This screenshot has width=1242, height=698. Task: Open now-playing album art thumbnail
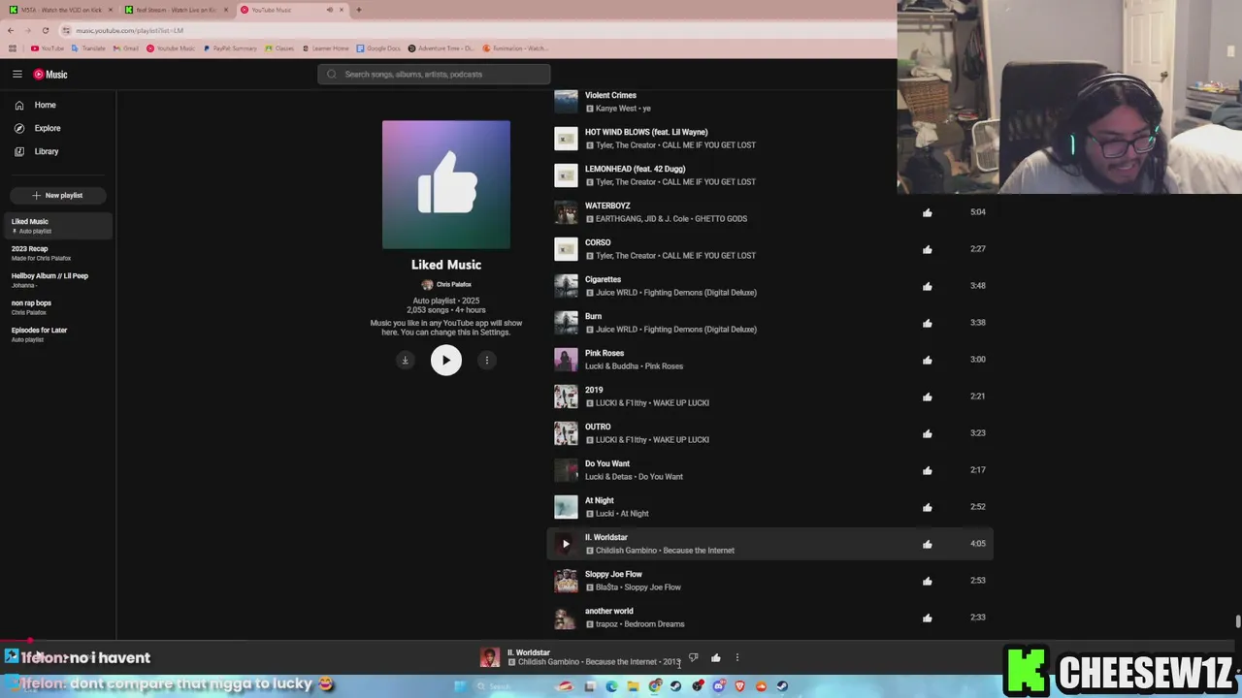[x=490, y=657]
